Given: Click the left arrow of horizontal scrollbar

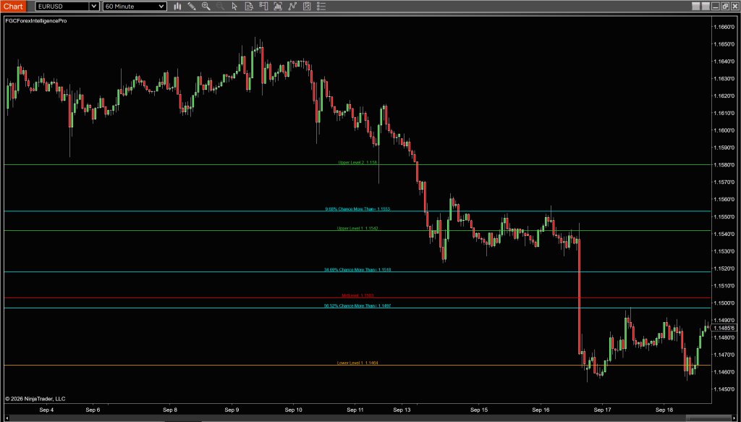Looking at the screenshot, I should (7, 418).
